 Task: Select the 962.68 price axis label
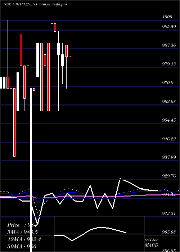169,102
